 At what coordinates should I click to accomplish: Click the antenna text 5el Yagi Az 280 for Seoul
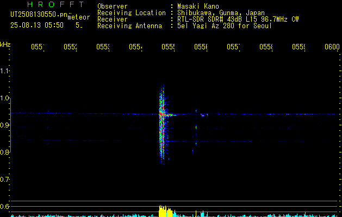coord(225,26)
